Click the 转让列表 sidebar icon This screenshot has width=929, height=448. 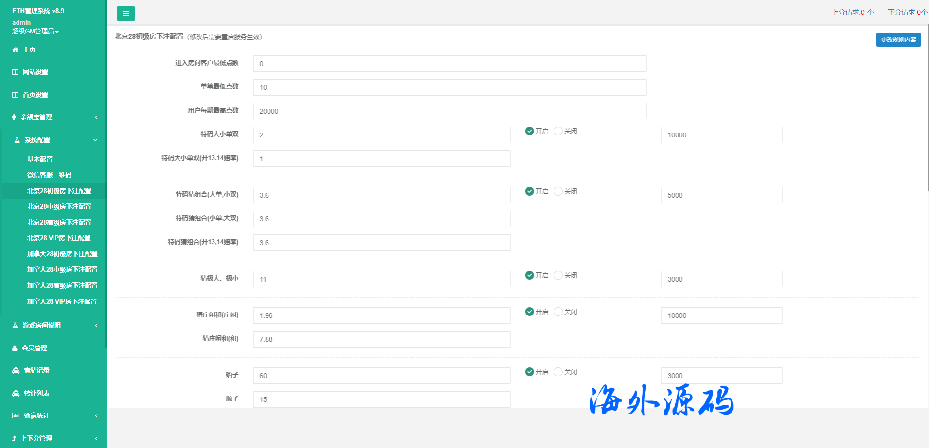pos(16,393)
